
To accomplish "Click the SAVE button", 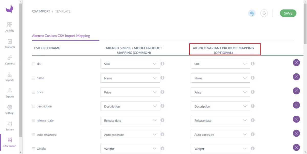I will click(x=288, y=13).
